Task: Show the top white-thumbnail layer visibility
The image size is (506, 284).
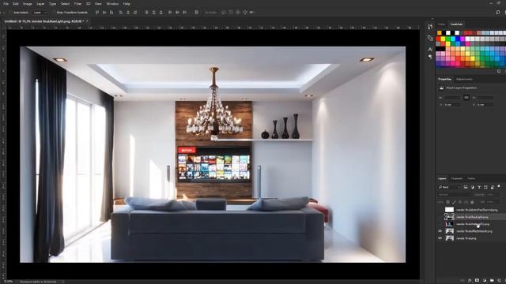Action: 440,210
